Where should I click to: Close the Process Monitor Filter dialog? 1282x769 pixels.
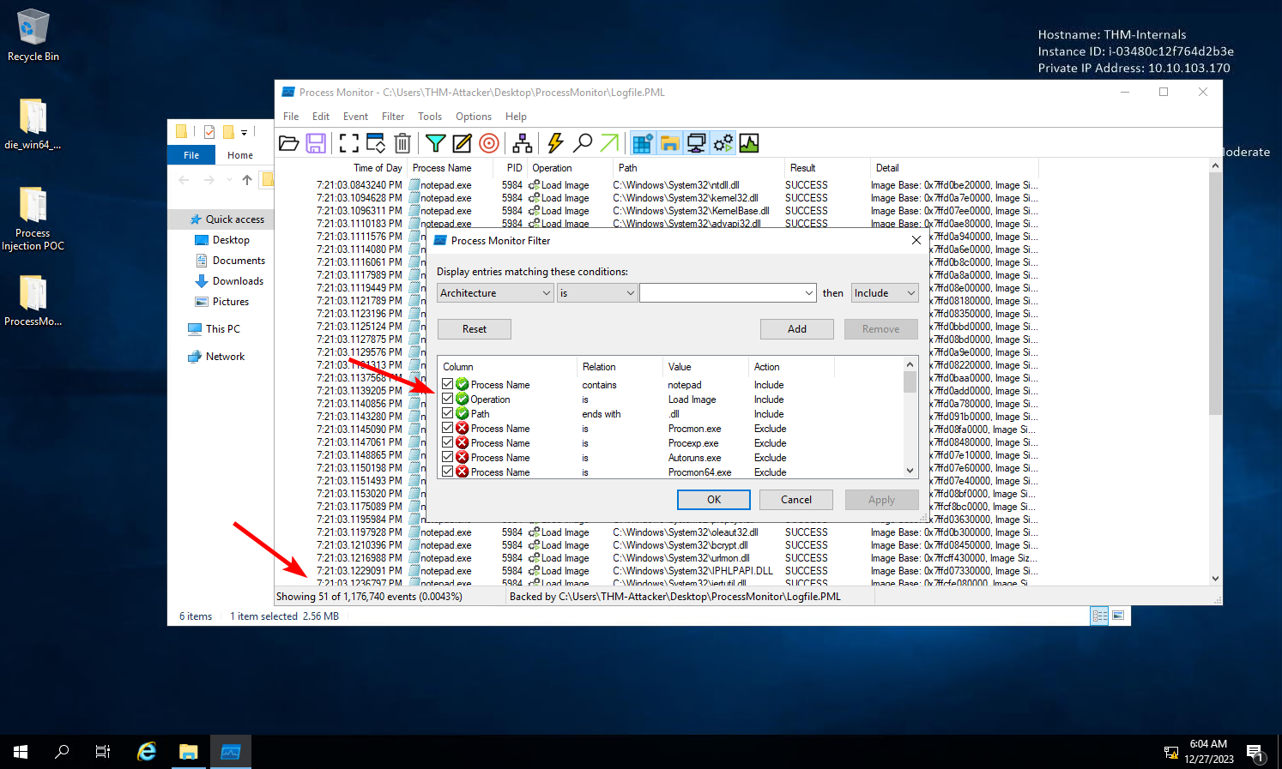[916, 240]
